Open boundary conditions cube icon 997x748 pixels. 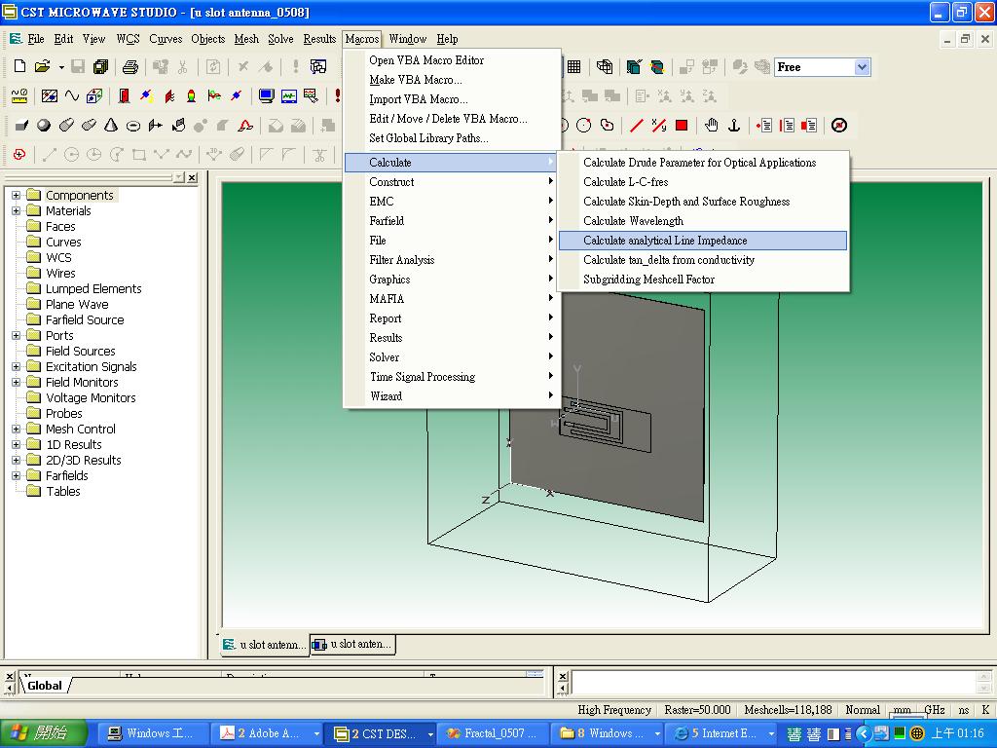pos(94,96)
